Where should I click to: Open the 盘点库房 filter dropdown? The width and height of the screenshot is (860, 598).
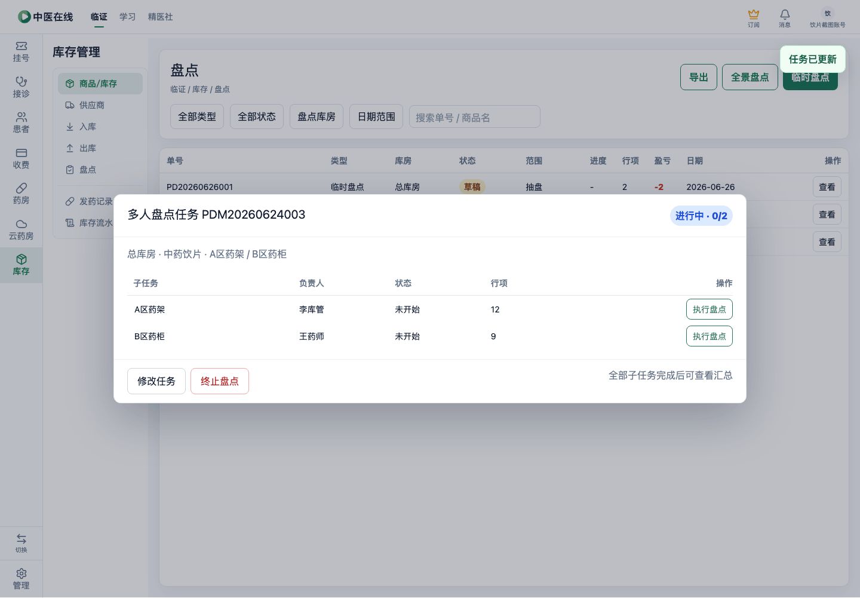(317, 116)
